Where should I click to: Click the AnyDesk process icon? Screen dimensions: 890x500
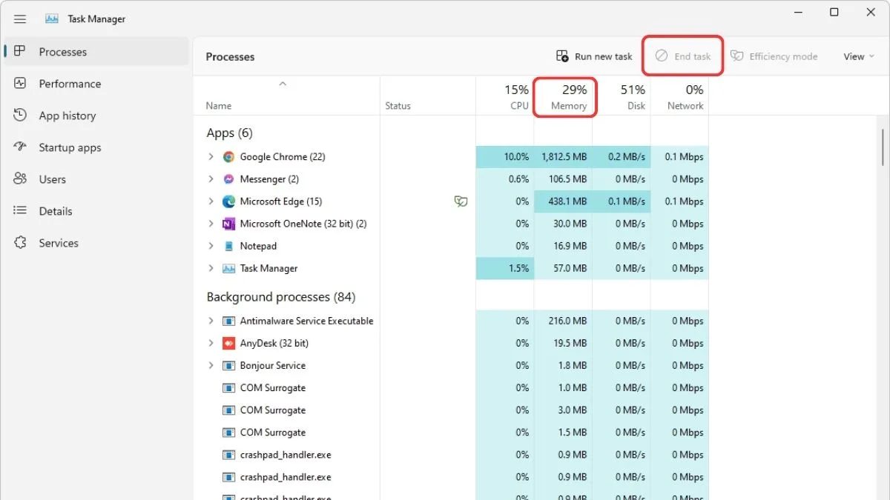[x=228, y=343]
